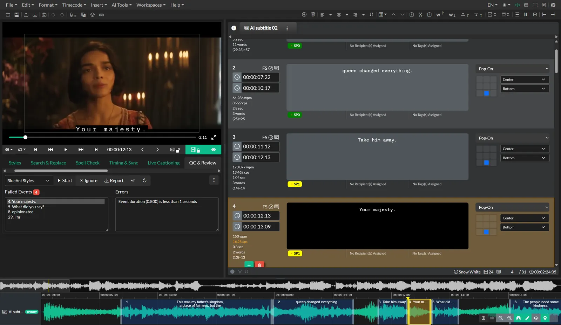
Task: Click the merge events icon
Action: [x=505, y=14]
